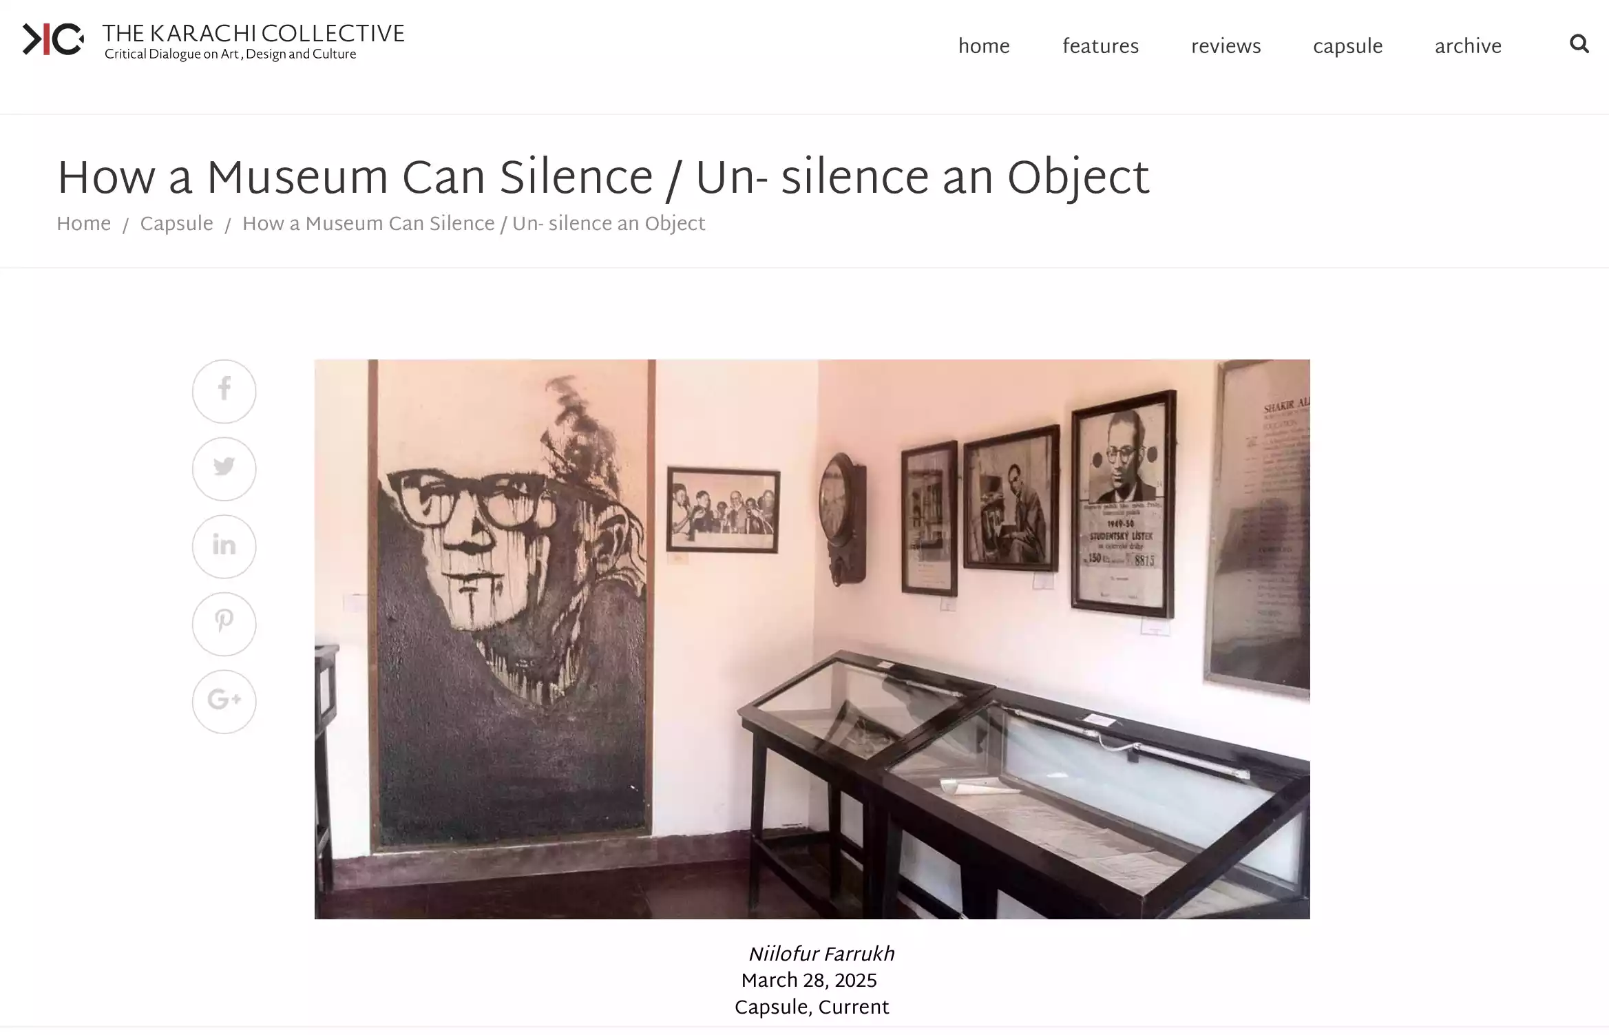Open the search magnifier icon
Viewport: 1609px width, 1035px height.
(x=1579, y=44)
